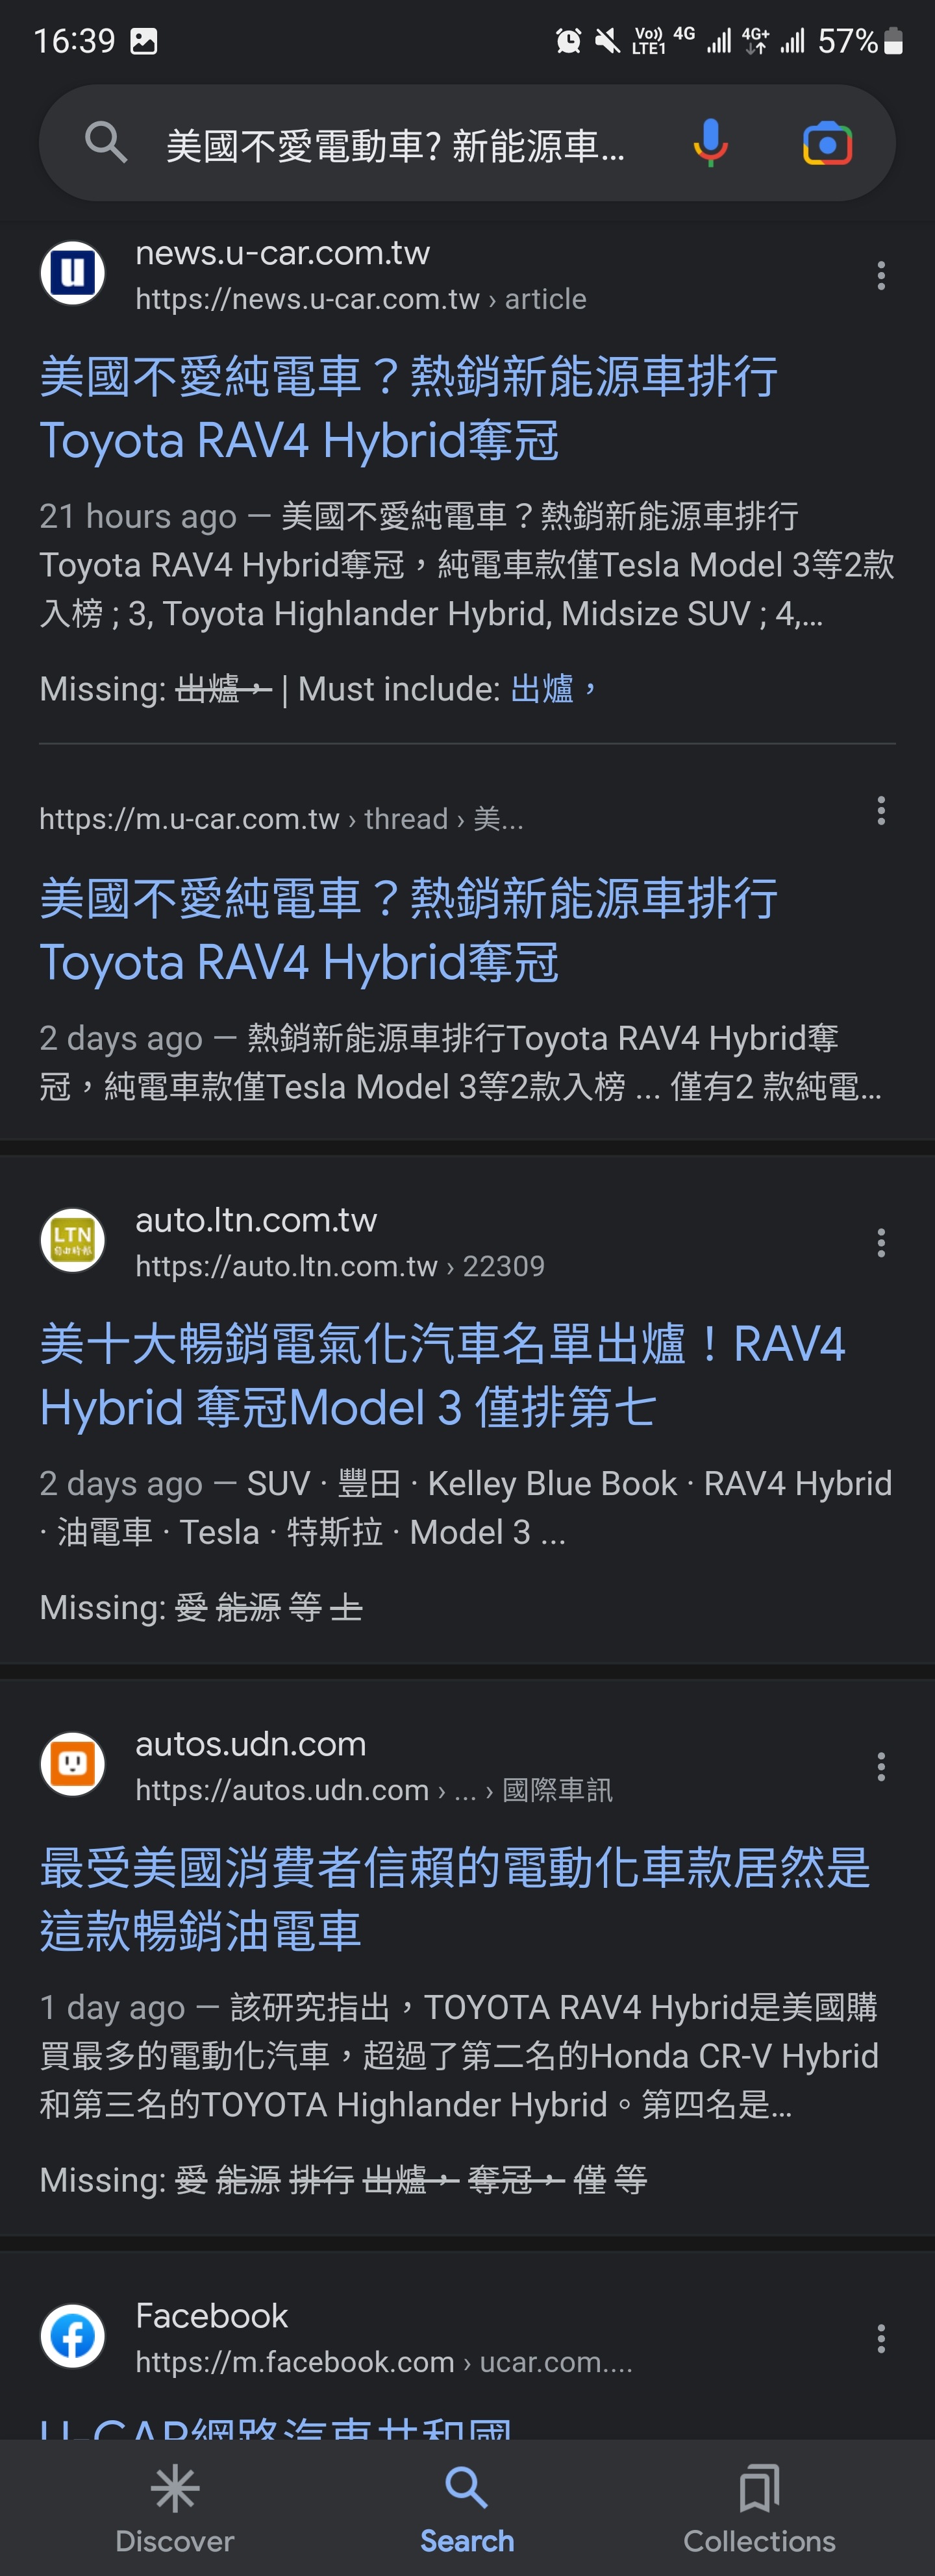The image size is (935, 2576).
Task: Open 最受美國消費者信賴的電動化車款 headline
Action: point(455,1899)
